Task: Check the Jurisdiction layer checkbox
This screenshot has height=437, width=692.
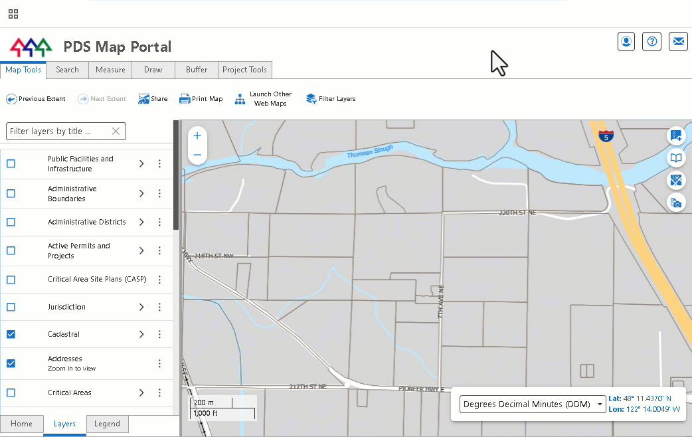Action: click(x=11, y=307)
